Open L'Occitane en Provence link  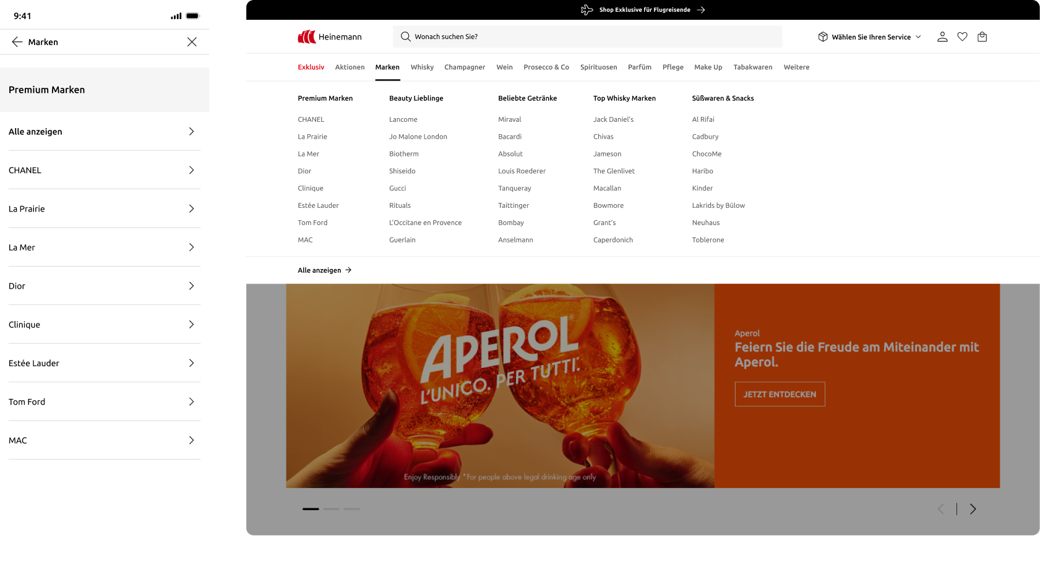pos(425,223)
